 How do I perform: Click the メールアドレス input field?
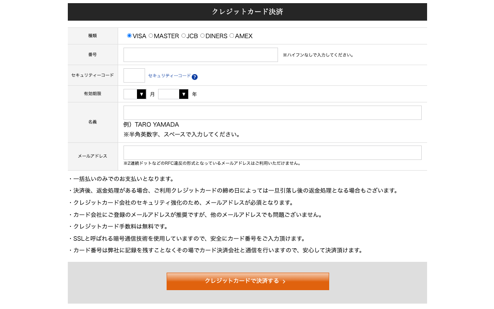[272, 152]
